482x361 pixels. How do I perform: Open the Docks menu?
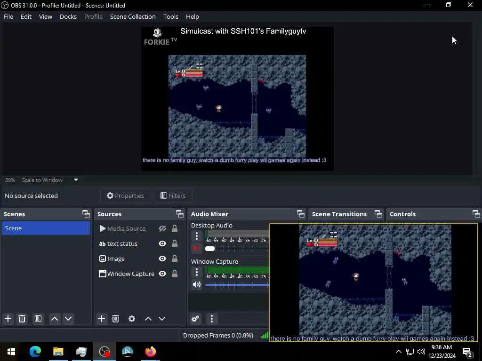[68, 16]
